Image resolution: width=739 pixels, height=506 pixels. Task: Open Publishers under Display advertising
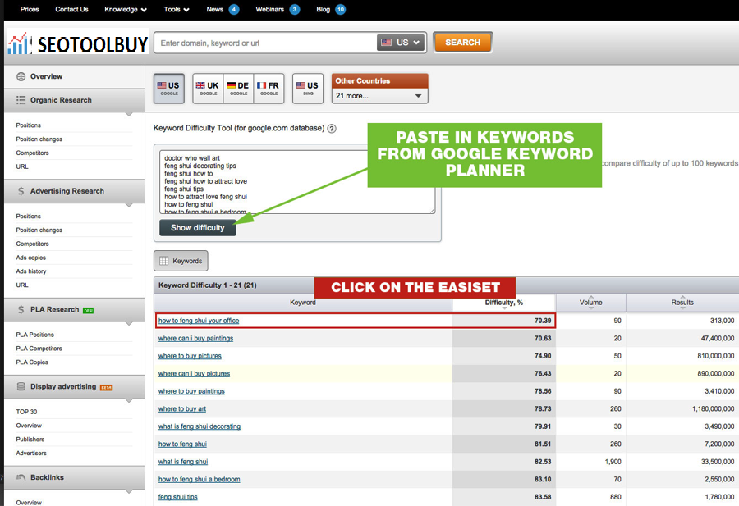(x=30, y=439)
